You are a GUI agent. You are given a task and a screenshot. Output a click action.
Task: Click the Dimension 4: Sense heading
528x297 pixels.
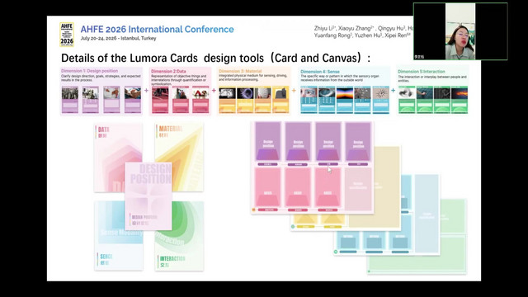point(320,72)
